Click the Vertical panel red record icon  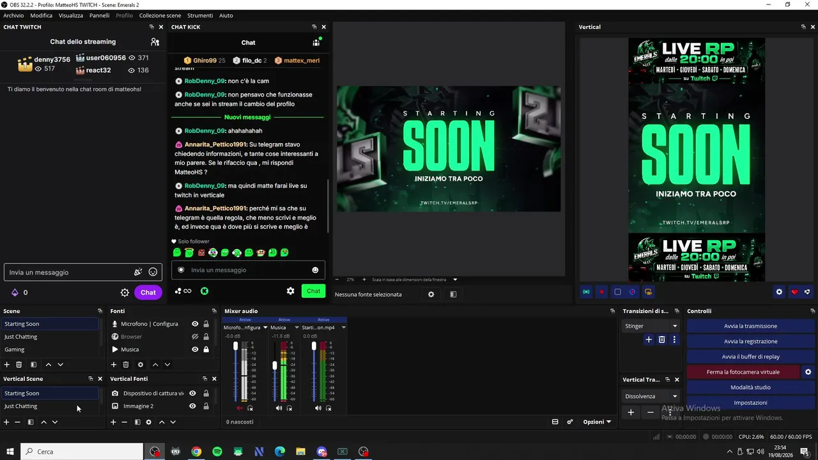pos(601,292)
